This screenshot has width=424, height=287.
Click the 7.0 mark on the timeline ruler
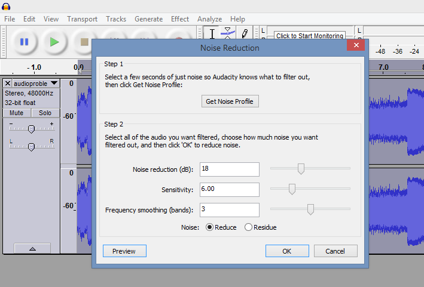point(383,67)
